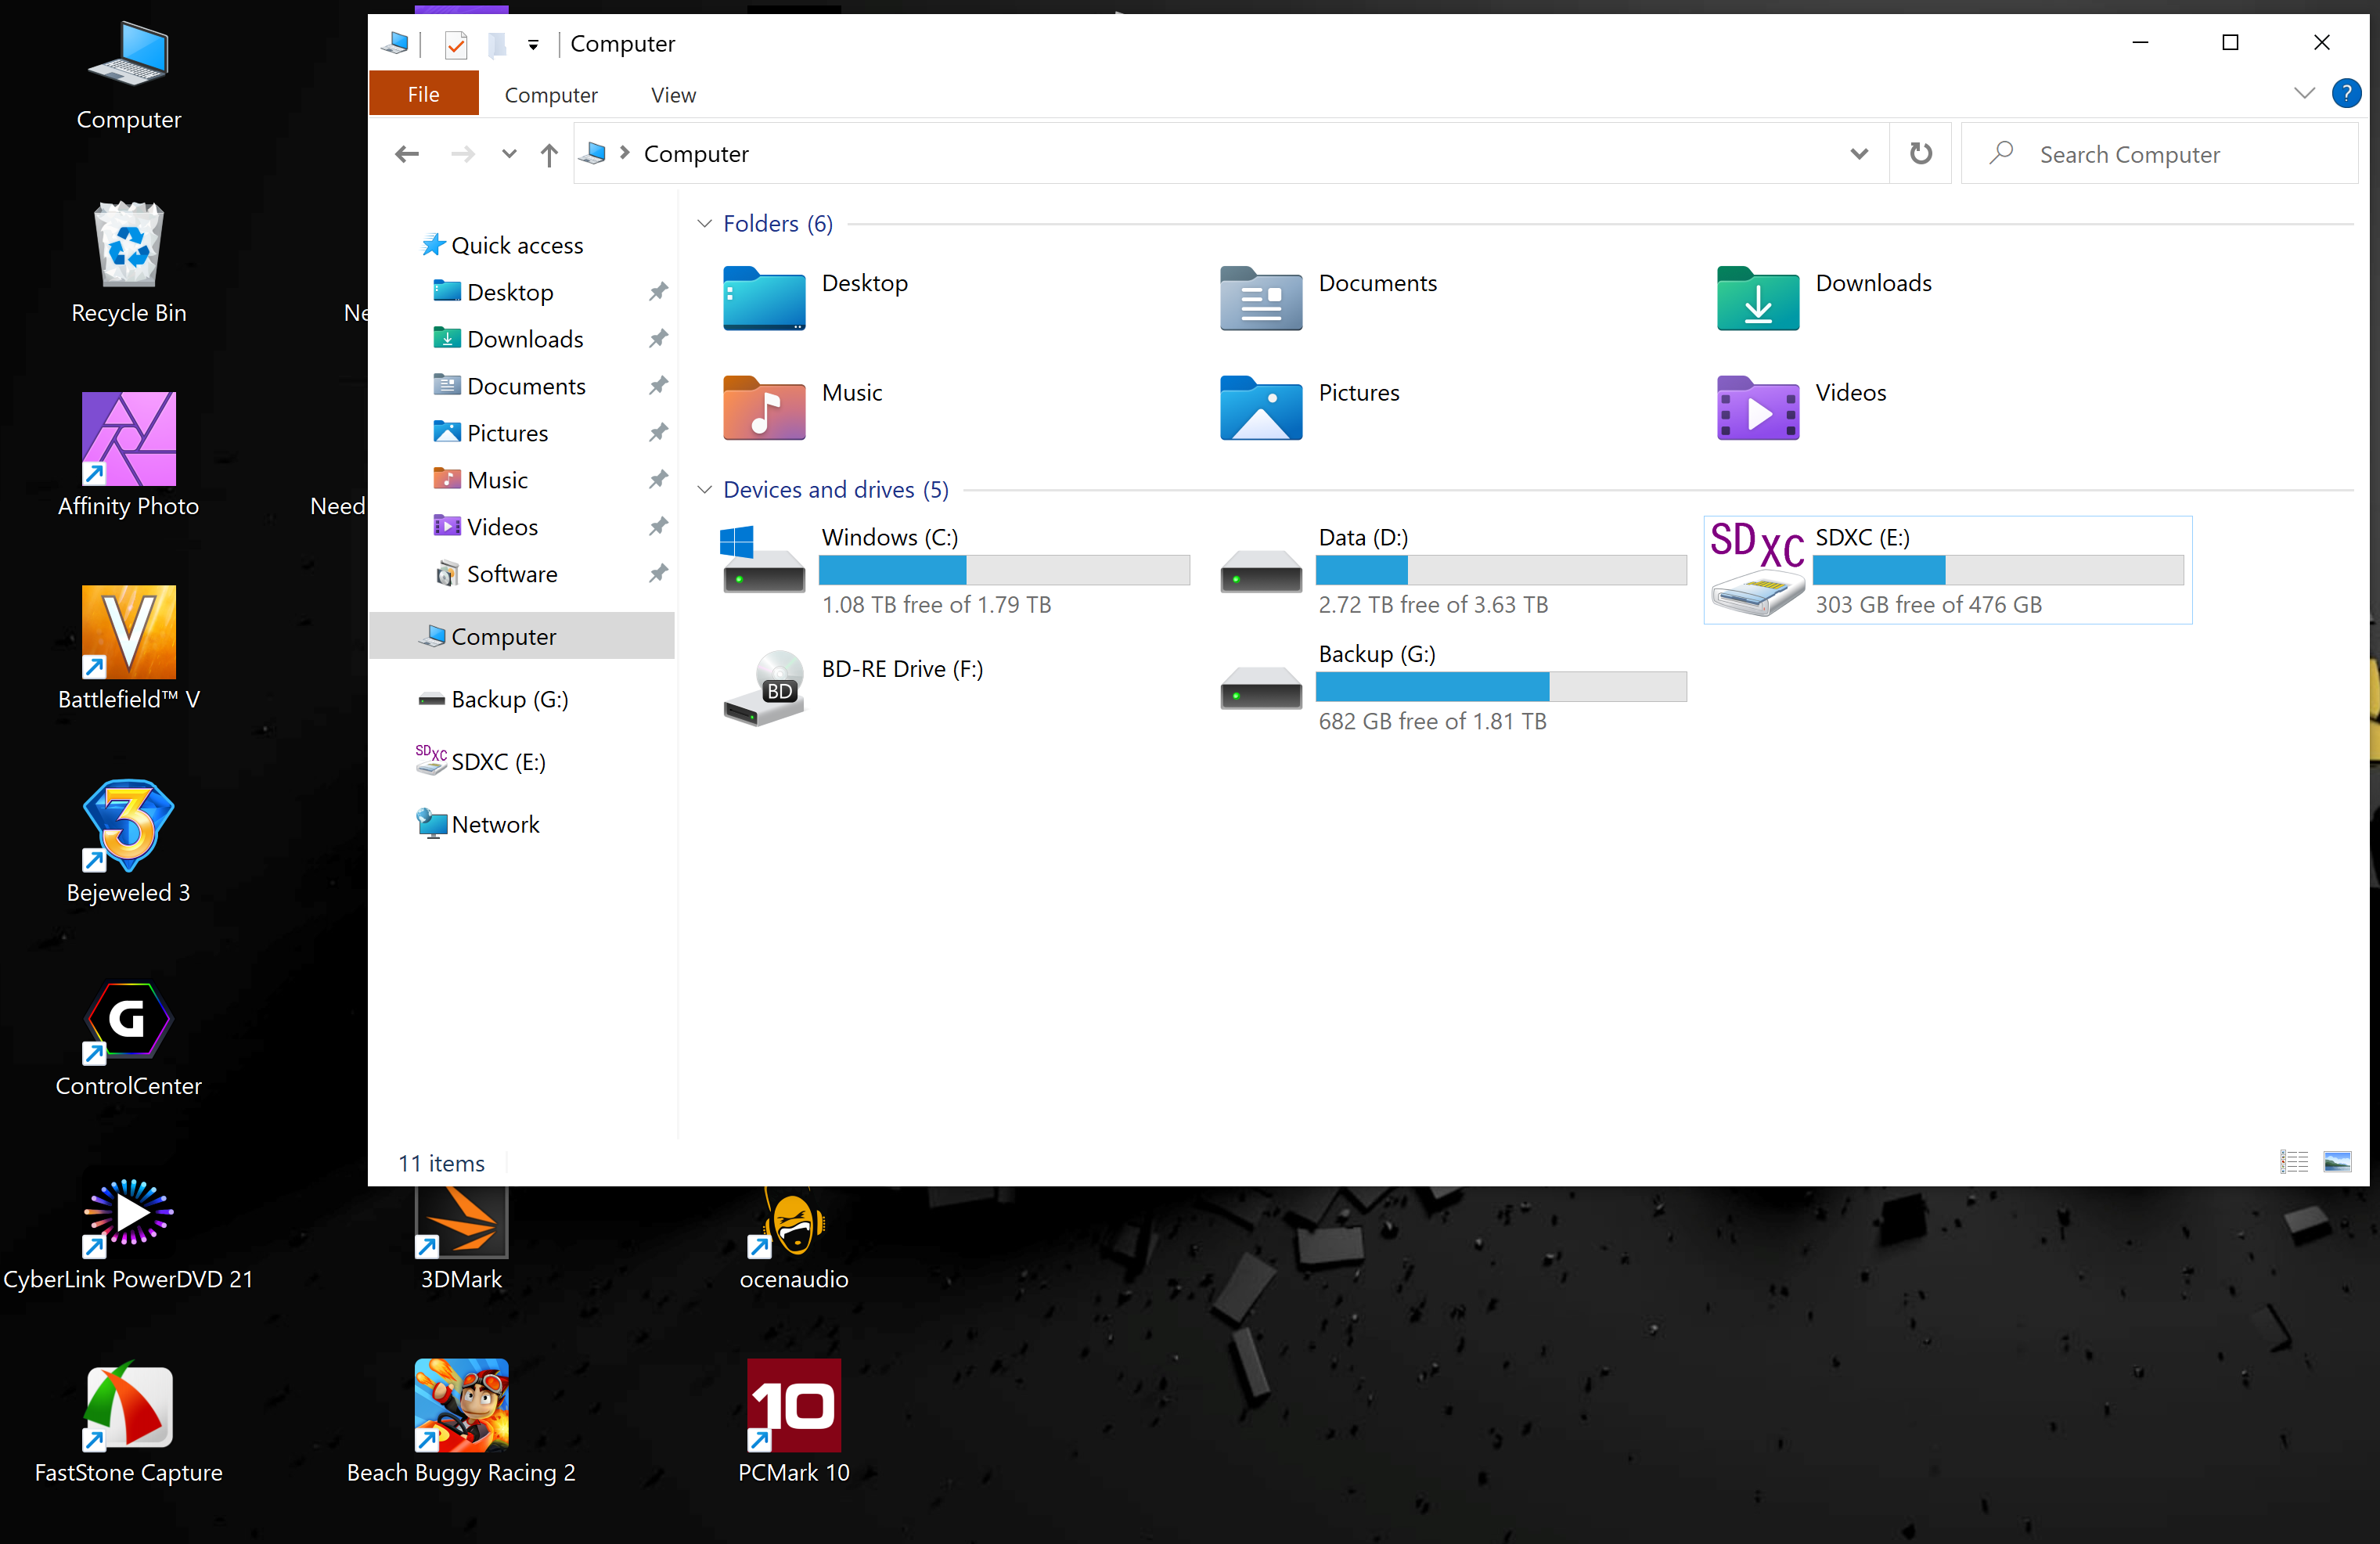Open the View ribbon tab
The image size is (2380, 1544).
[x=673, y=95]
